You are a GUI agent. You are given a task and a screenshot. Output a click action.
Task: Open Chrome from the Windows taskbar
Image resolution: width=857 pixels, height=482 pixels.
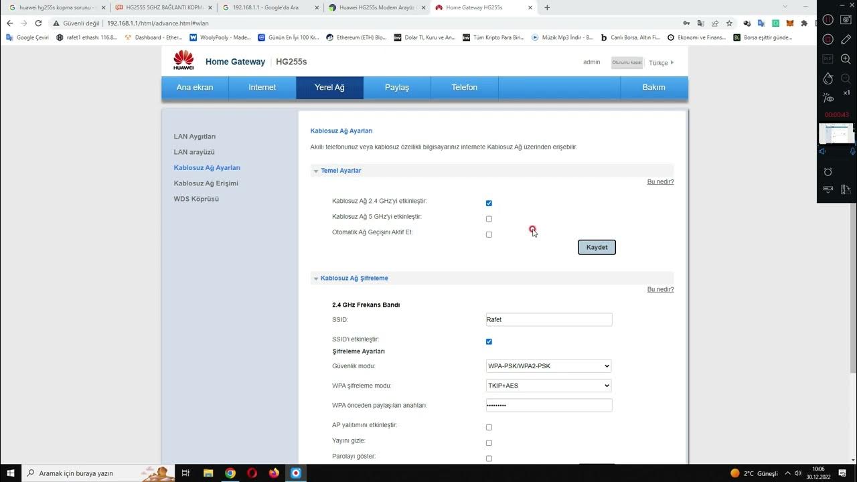[230, 473]
